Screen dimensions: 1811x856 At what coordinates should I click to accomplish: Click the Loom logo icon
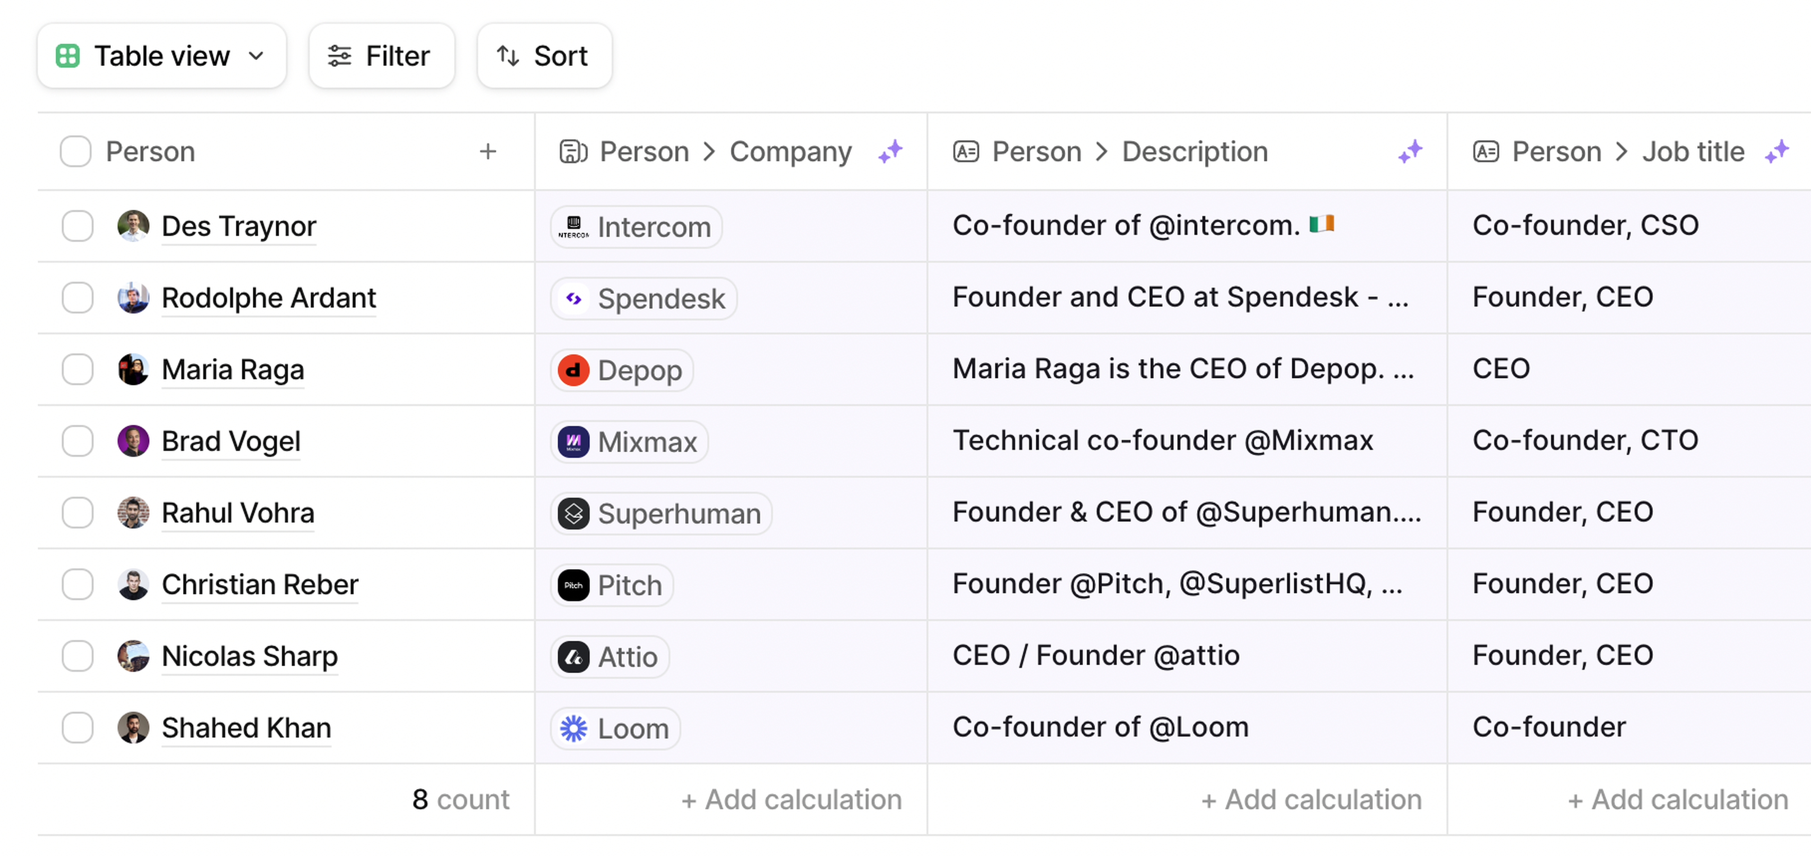pos(573,728)
